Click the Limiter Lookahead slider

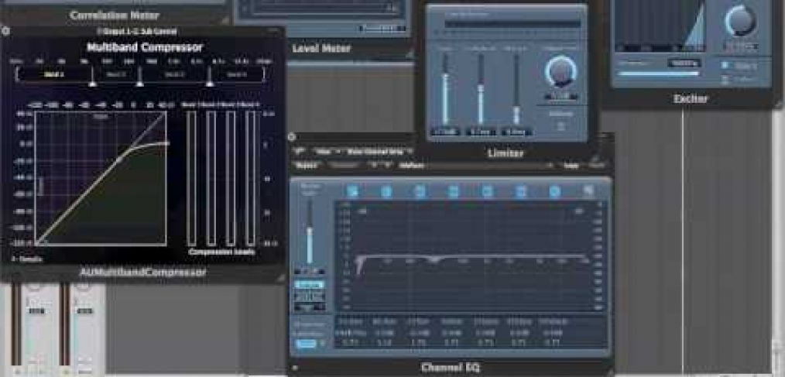tap(481, 89)
